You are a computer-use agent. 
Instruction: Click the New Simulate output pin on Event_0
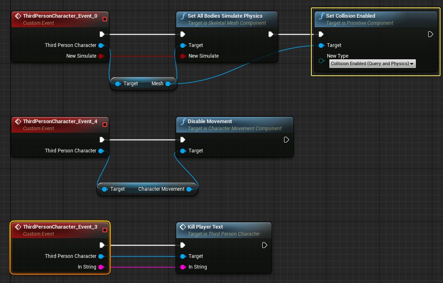(101, 56)
